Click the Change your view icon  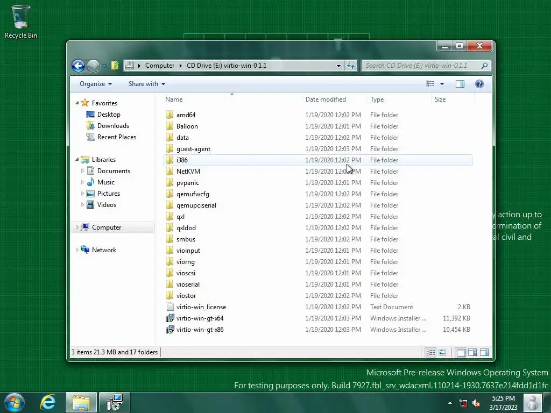tap(430, 83)
